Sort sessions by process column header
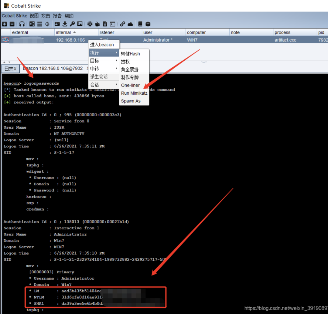Screen dimensions: 328x314 [x=295, y=32]
